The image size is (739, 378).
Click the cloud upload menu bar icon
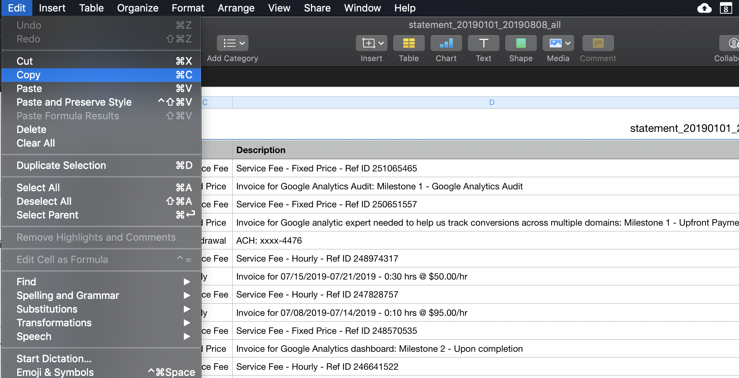tap(704, 8)
